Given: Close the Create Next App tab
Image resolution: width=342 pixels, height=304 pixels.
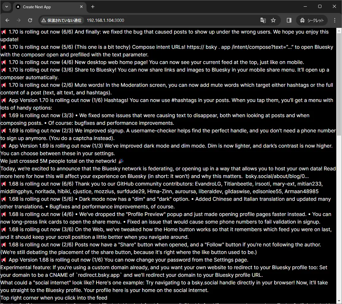Looking at the screenshot, I should coord(81,7).
